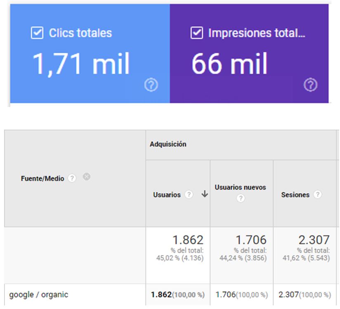The height and width of the screenshot is (309, 340).
Task: Sort by the Sesiones column header
Action: tap(295, 195)
